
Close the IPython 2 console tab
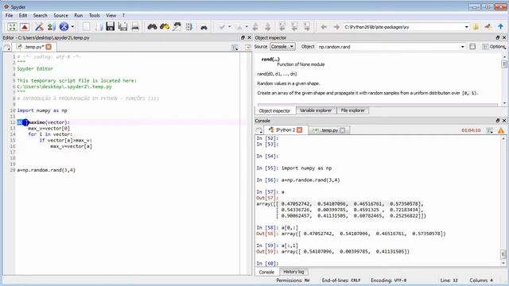(x=300, y=130)
